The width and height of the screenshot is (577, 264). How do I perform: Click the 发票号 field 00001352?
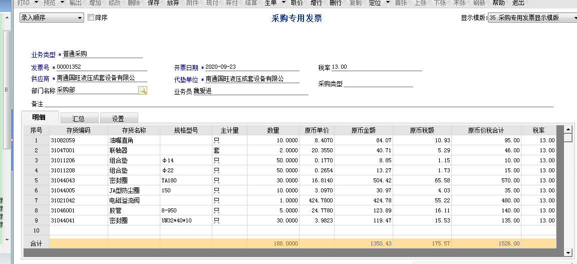pyautogui.click(x=102, y=67)
